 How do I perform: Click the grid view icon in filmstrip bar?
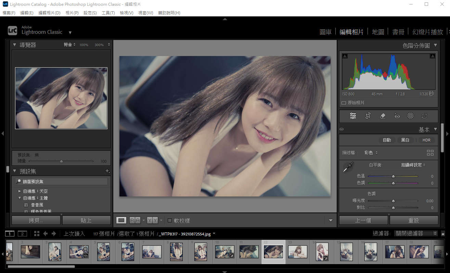point(37,234)
